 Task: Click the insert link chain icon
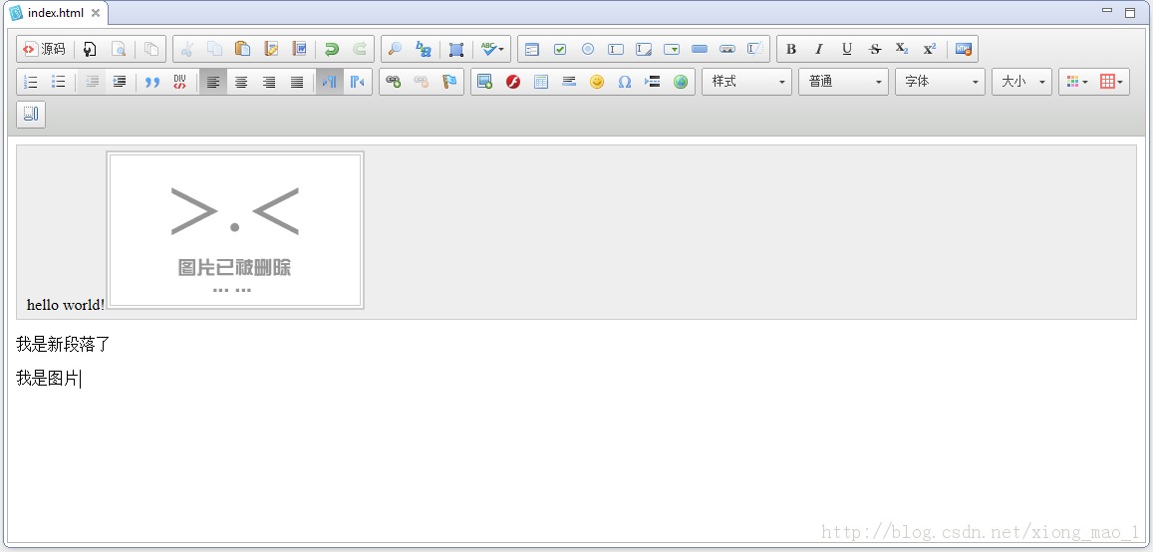(394, 82)
